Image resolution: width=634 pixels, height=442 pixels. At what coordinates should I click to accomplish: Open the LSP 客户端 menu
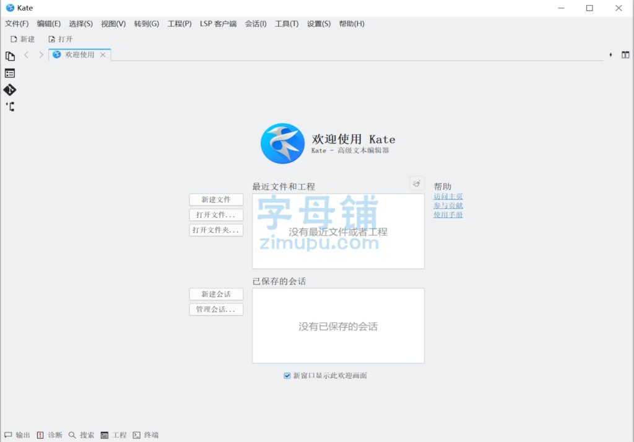218,24
